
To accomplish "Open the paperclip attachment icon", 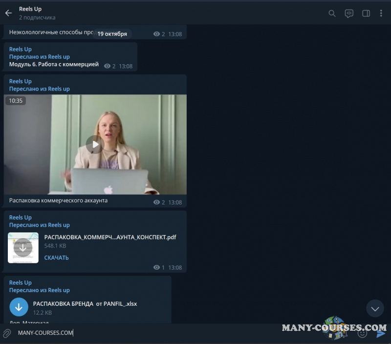I will coord(7,333).
